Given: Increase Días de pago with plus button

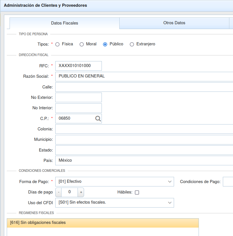Looking at the screenshot, I should pyautogui.click(x=81, y=192).
